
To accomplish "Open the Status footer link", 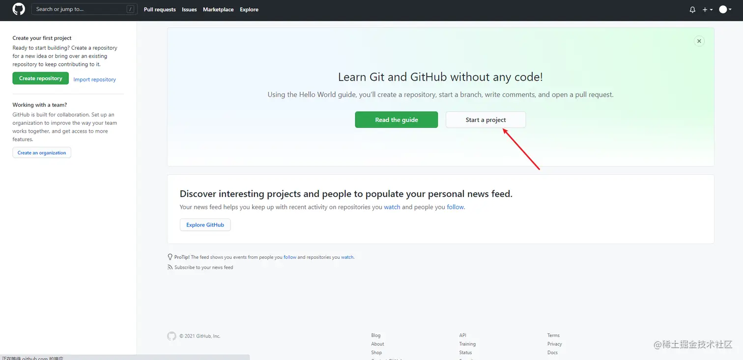I will pyautogui.click(x=465, y=352).
